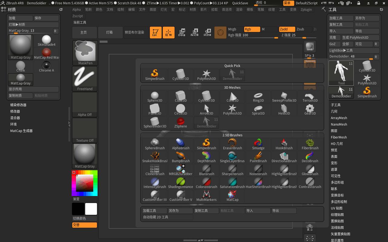The width and height of the screenshot is (388, 242).
Task: Expand the UV 贴图 section
Action: click(336, 208)
